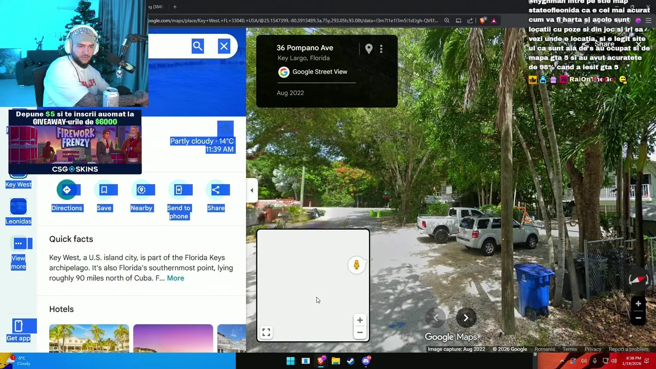Click Get app in the left sidebar
This screenshot has height=369, width=656.
click(18, 330)
